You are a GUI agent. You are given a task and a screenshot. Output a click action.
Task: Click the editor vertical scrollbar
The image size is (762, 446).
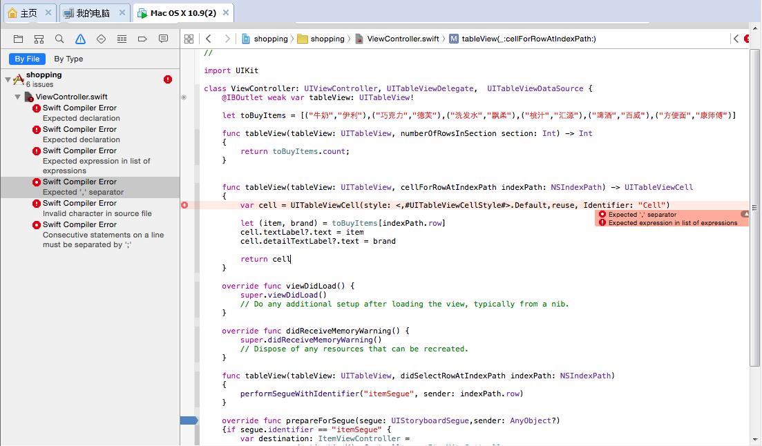[x=754, y=206]
